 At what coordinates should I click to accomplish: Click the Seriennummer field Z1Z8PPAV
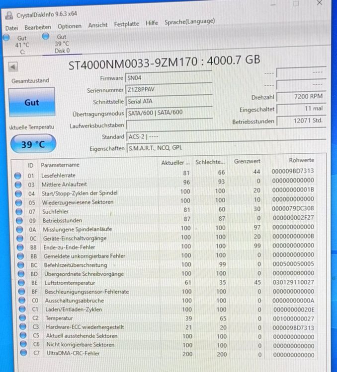click(x=168, y=89)
